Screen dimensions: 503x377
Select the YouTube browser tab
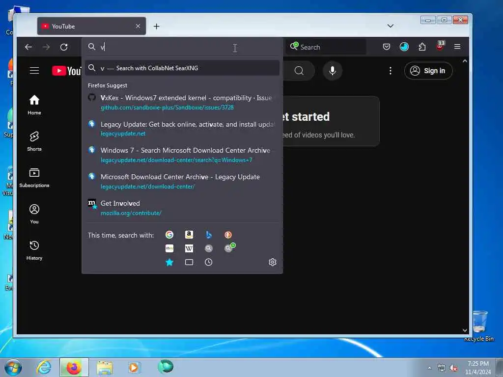[91, 27]
